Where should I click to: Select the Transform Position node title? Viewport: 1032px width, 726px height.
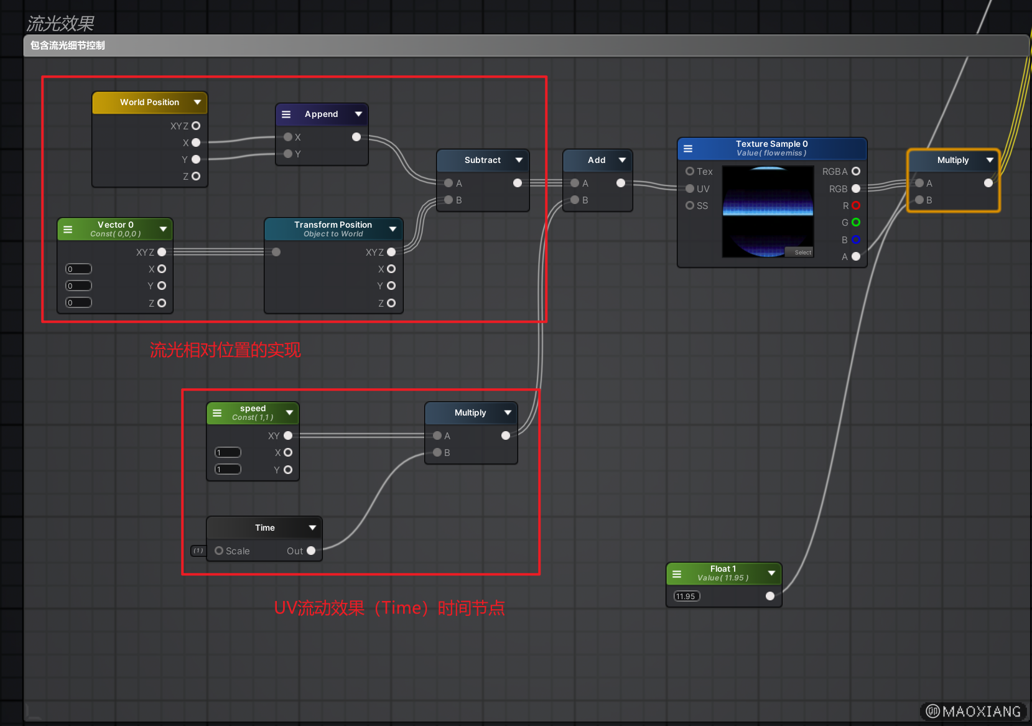333,225
